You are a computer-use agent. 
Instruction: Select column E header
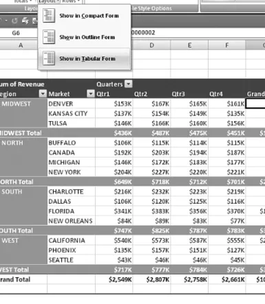pos(189,45)
